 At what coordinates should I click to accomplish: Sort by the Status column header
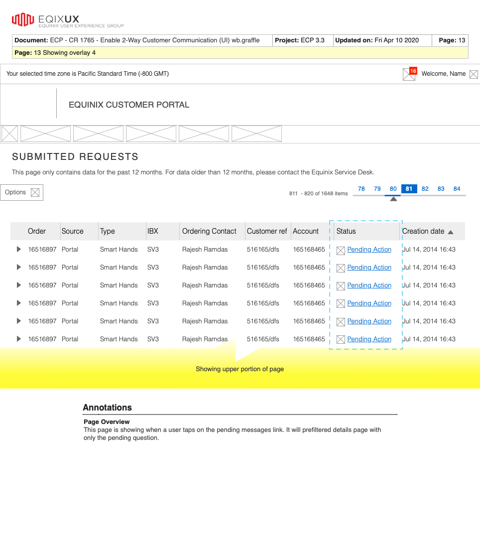346,231
